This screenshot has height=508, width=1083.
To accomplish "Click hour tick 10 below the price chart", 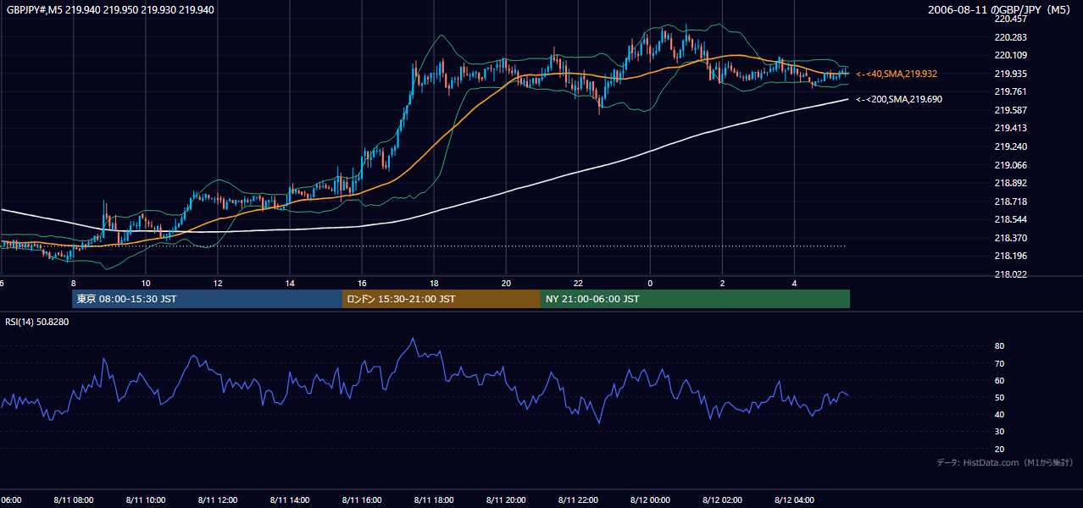I will tap(146, 283).
